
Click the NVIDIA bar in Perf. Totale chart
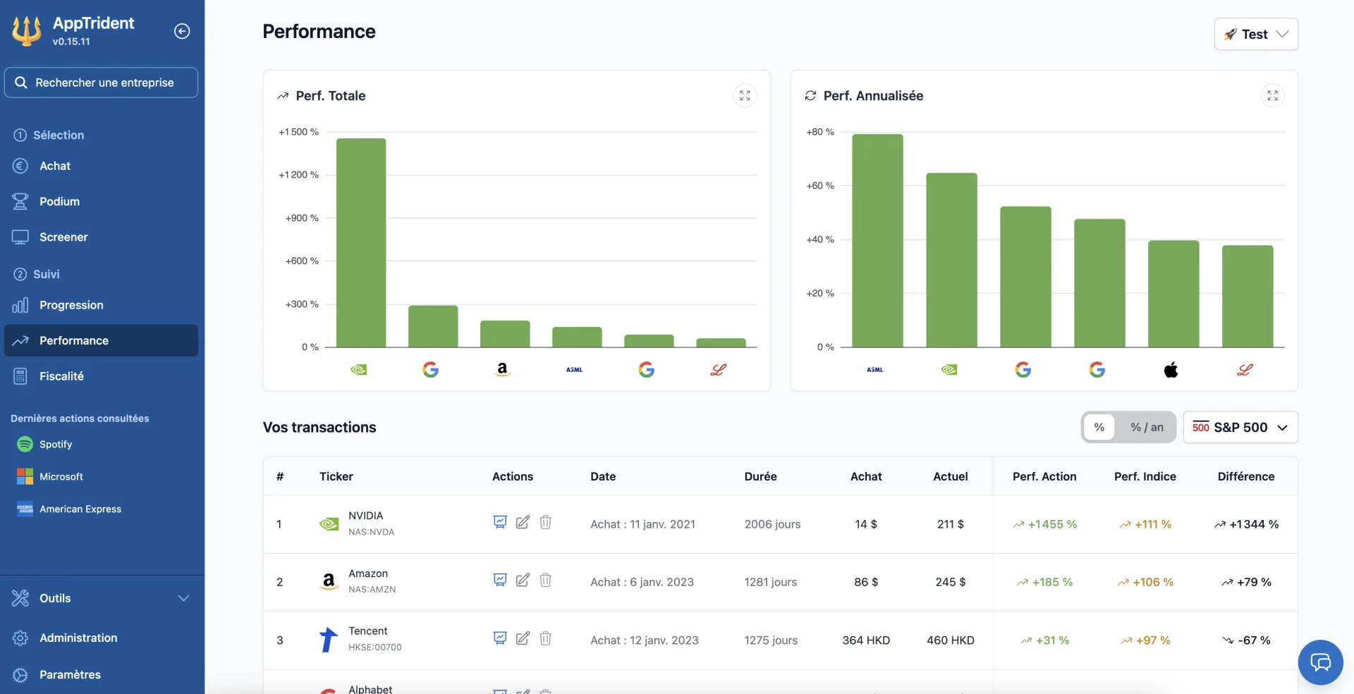pos(361,243)
